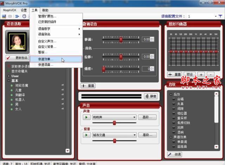
Task: Select the 男 voice
Action: (17, 104)
